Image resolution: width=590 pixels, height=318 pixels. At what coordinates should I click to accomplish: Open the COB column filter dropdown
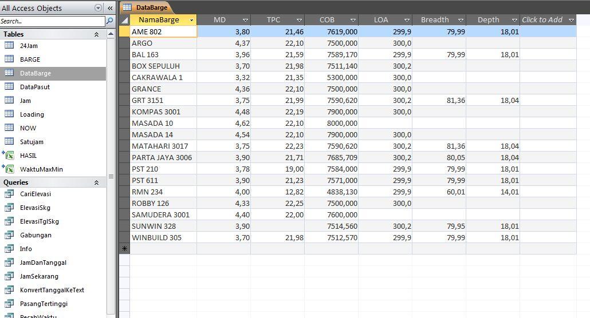pos(353,20)
